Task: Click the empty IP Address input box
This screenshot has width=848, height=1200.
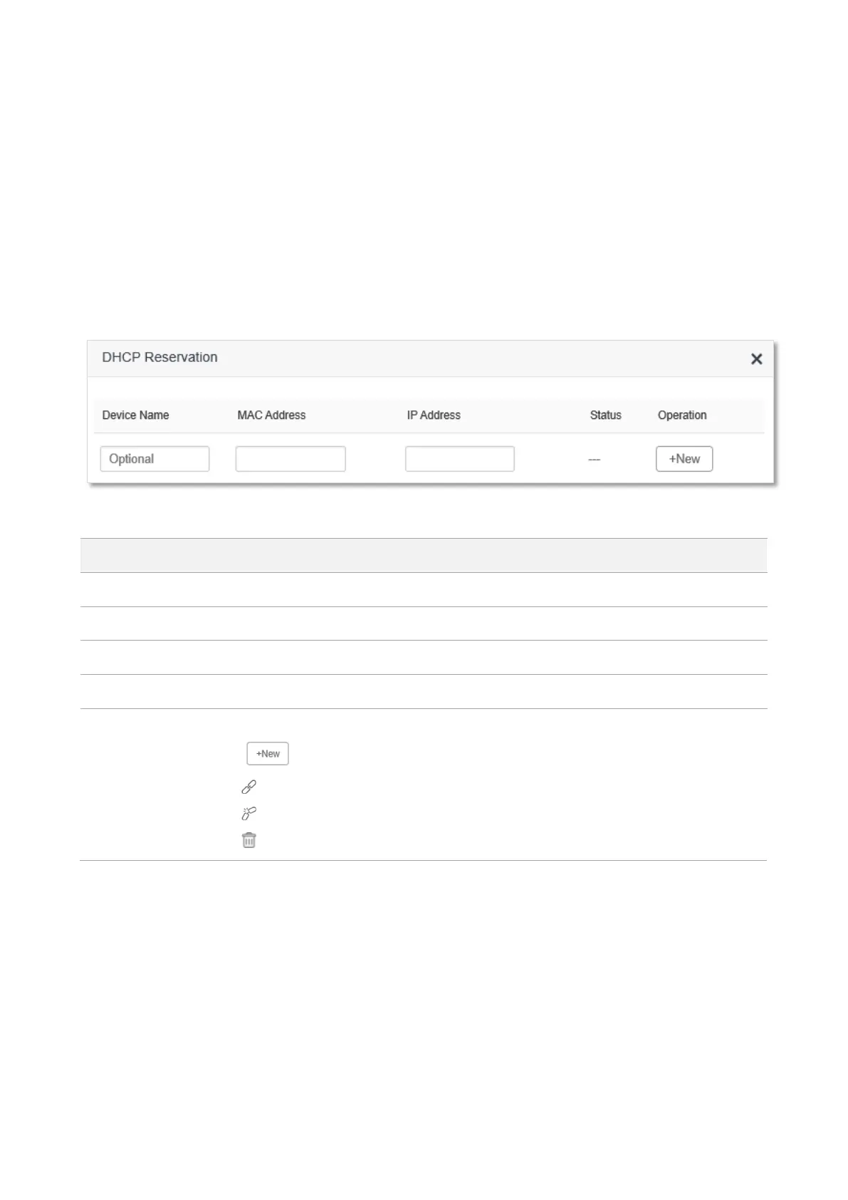Action: (460, 459)
